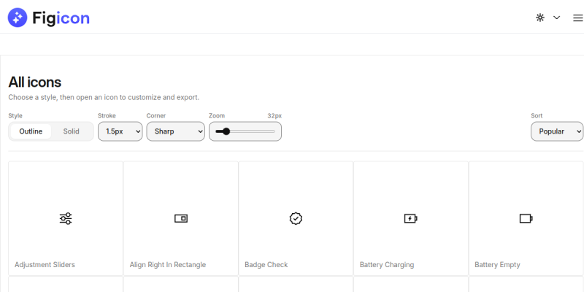The width and height of the screenshot is (584, 292).
Task: Click the All icons heading
Action: click(34, 82)
